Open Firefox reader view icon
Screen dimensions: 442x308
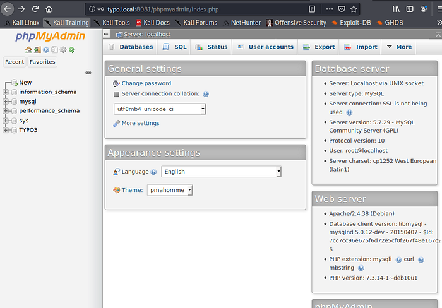tap(312, 9)
